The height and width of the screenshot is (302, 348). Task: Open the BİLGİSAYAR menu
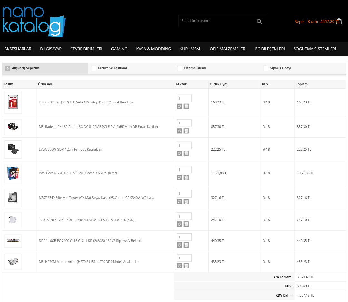(51, 49)
